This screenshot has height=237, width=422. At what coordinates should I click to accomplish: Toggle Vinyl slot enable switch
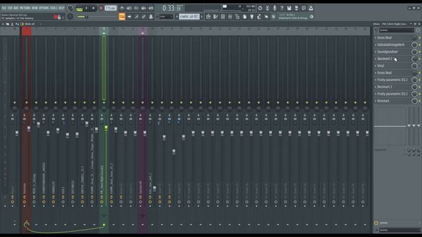pos(419,66)
